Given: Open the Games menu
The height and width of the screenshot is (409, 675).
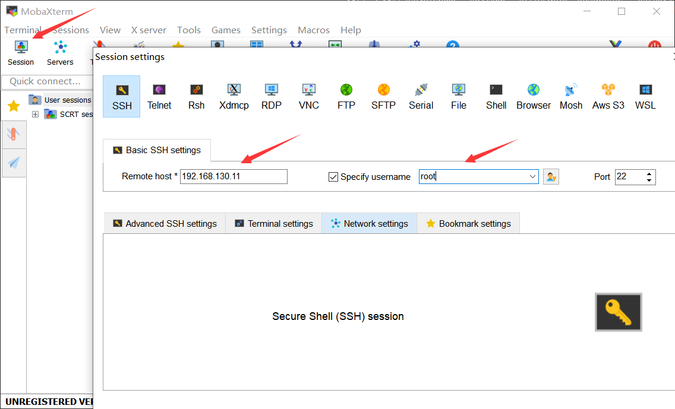Looking at the screenshot, I should 226,30.
